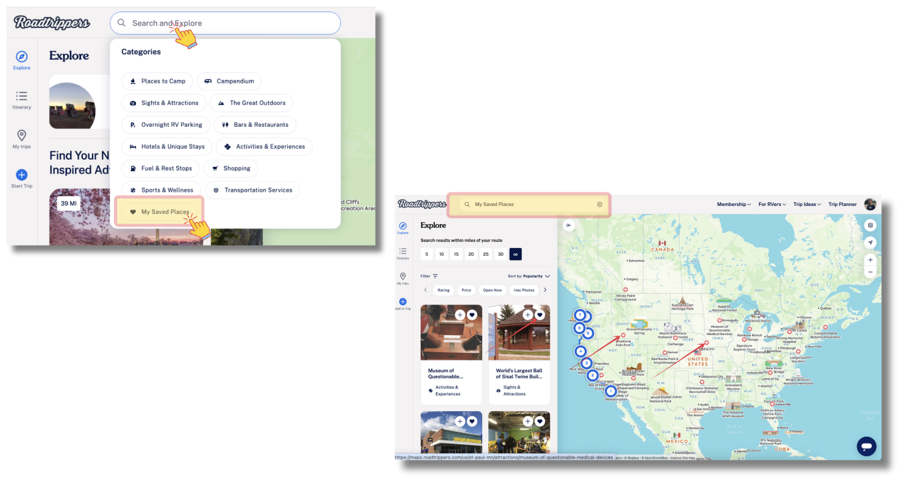
Task: Open Sort by Popularity dropdown
Action: pyautogui.click(x=529, y=276)
